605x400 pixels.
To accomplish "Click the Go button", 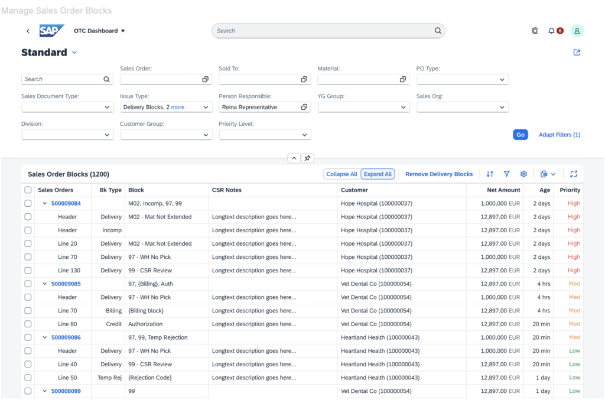I will click(x=520, y=135).
